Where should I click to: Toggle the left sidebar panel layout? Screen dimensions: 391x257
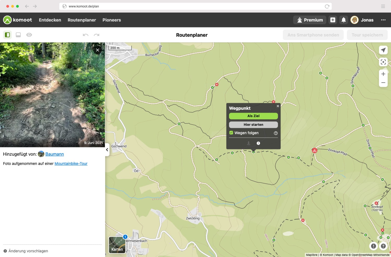(8, 35)
